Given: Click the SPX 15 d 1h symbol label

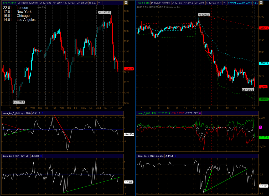Looking at the screenshot, I should [9, 3].
